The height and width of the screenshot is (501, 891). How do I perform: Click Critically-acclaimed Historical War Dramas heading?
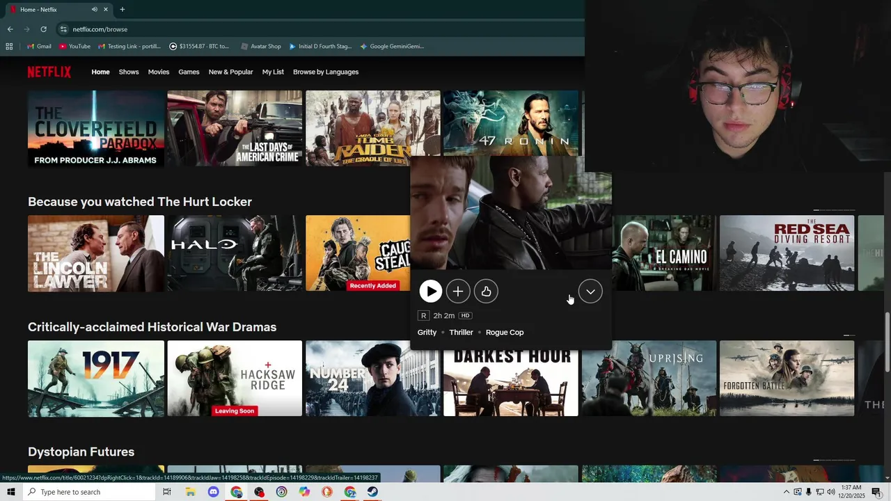tap(152, 327)
